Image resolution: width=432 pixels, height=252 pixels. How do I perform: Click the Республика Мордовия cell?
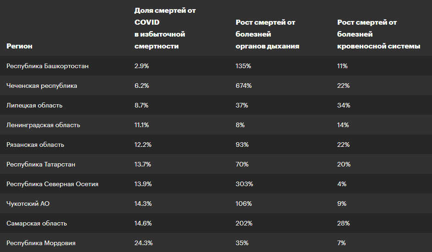tap(41, 243)
